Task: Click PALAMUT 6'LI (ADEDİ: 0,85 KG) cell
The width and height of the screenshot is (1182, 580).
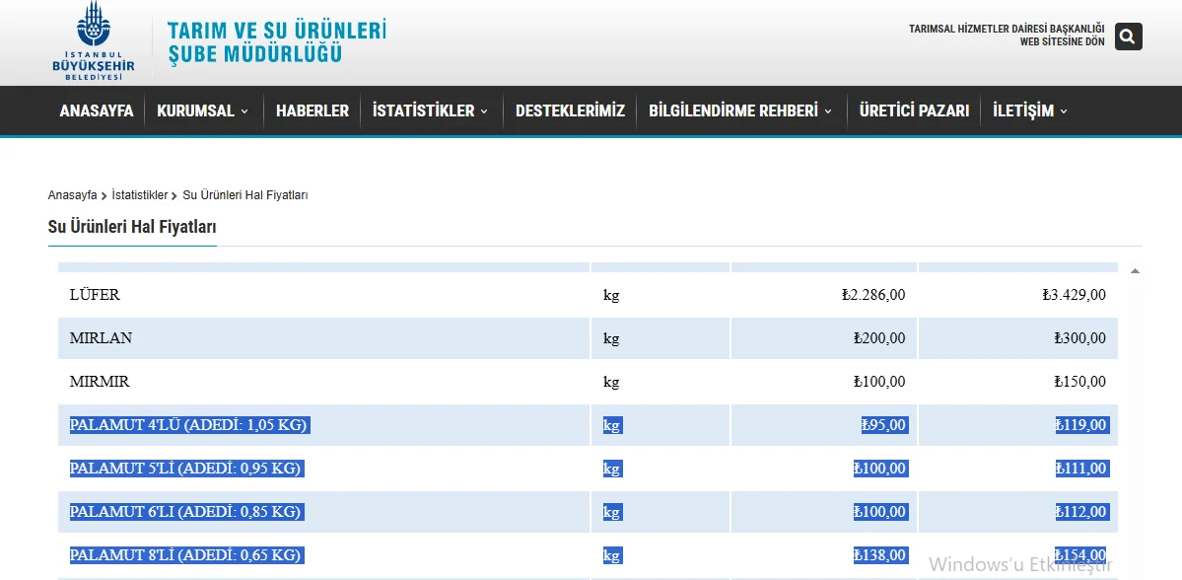Action: [x=186, y=512]
